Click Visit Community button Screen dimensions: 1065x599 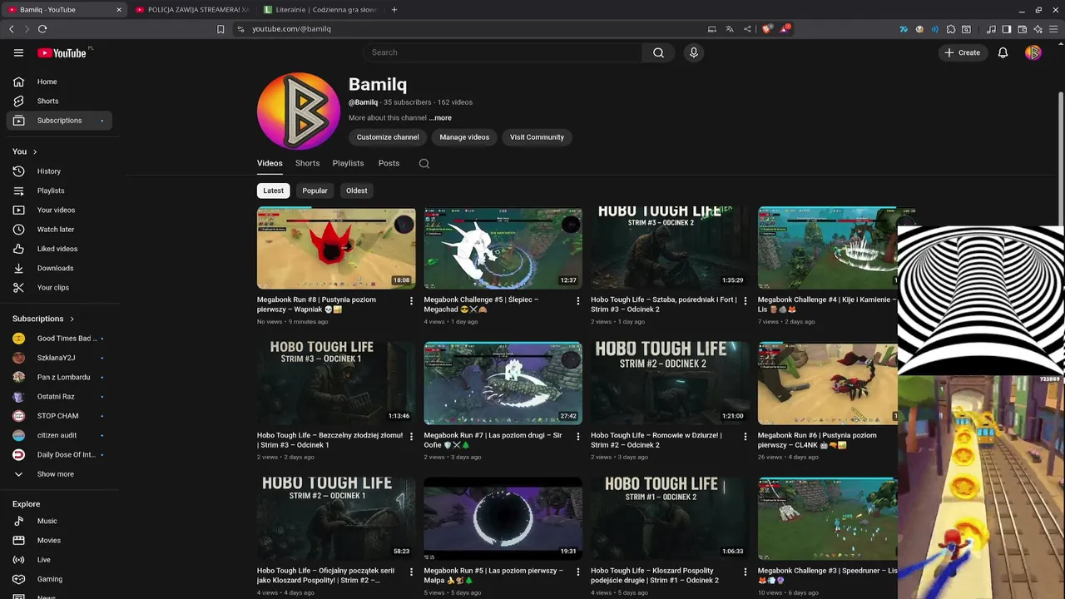click(x=537, y=137)
